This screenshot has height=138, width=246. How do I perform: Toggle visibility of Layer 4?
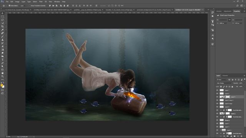217,127
